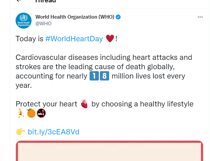Click the Thread header title
This screenshot has width=210, height=161.
click(x=45, y=1)
